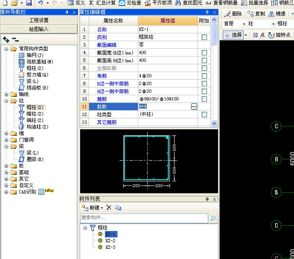Image resolution: width=294 pixels, height=259 pixels.
Task: Expand the CAD识别 folder
Action: (6, 192)
